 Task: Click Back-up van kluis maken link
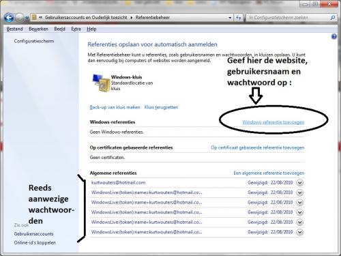pos(115,107)
